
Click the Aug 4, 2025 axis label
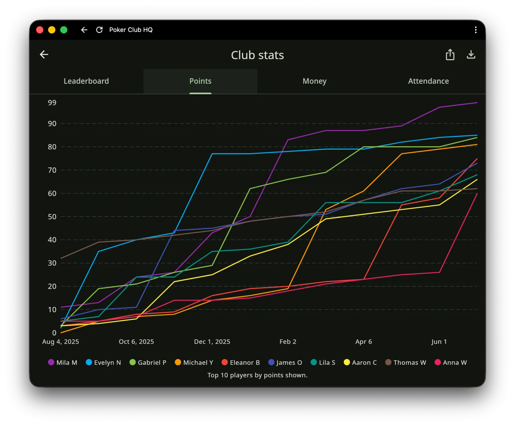[61, 342]
